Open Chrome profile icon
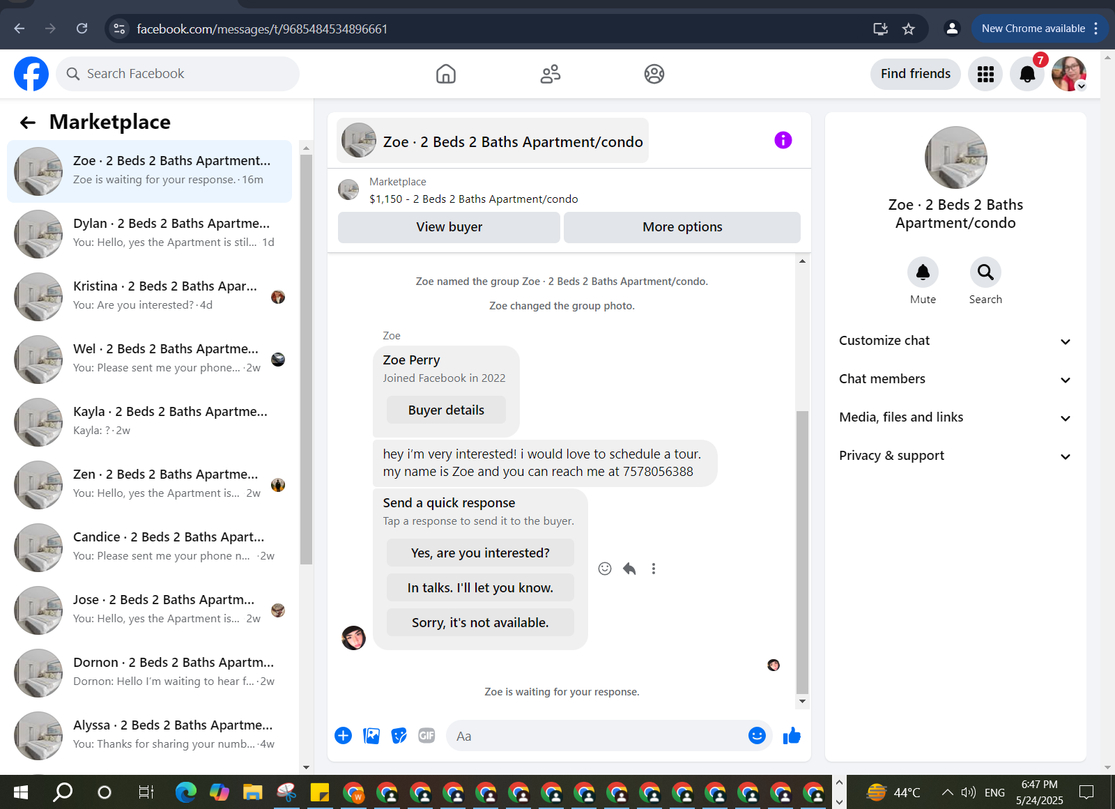 tap(951, 29)
